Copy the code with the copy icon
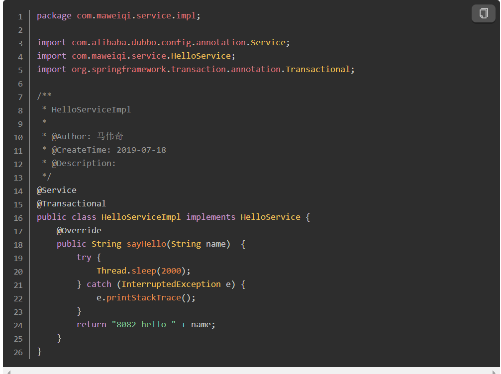This screenshot has width=501, height=374. (484, 13)
